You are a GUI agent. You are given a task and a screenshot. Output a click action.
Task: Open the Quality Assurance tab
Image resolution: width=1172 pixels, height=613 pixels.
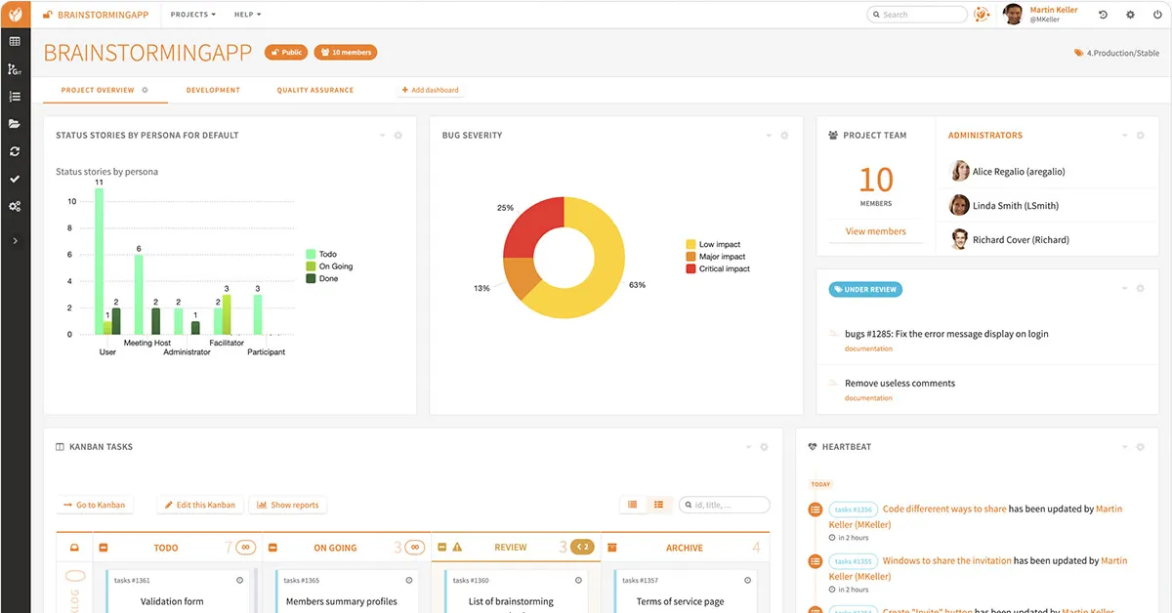[314, 90]
